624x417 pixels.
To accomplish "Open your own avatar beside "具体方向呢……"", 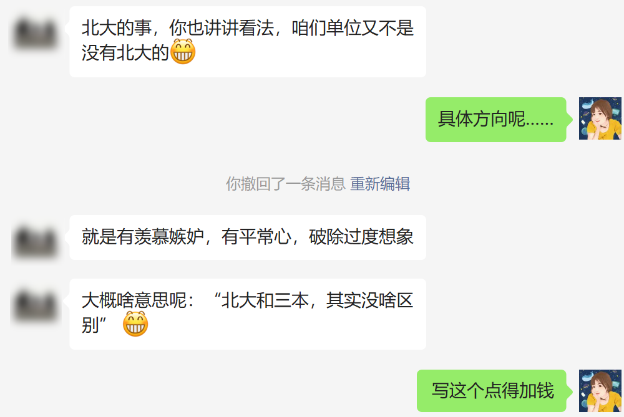I will pyautogui.click(x=600, y=118).
